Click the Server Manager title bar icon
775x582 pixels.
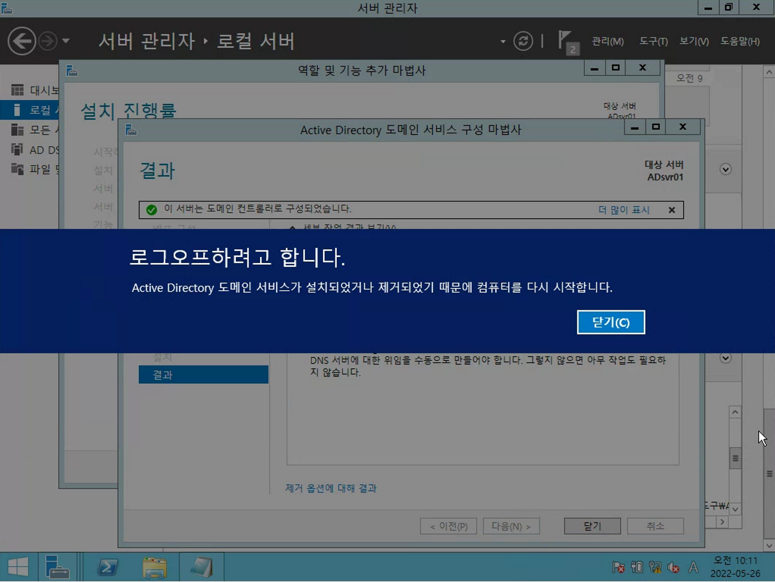tap(7, 8)
